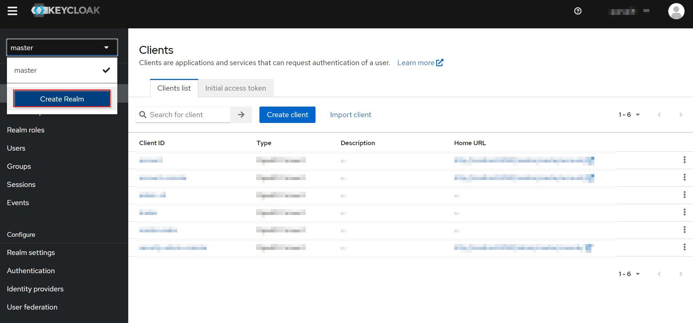Click bottom pagination next page arrow
This screenshot has width=693, height=323.
point(681,274)
